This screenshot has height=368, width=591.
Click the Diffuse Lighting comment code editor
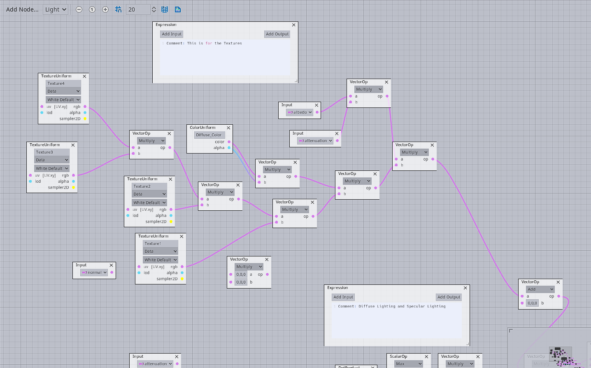click(397, 321)
